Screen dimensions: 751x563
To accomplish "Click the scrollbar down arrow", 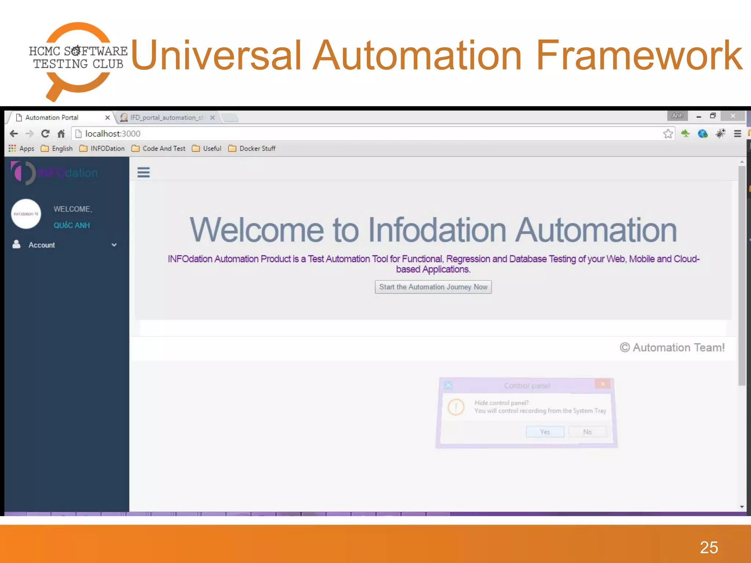I will point(742,507).
